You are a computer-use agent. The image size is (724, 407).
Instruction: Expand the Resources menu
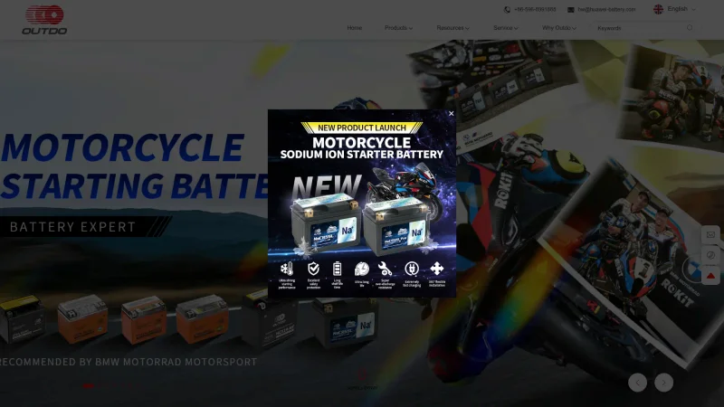453,28
